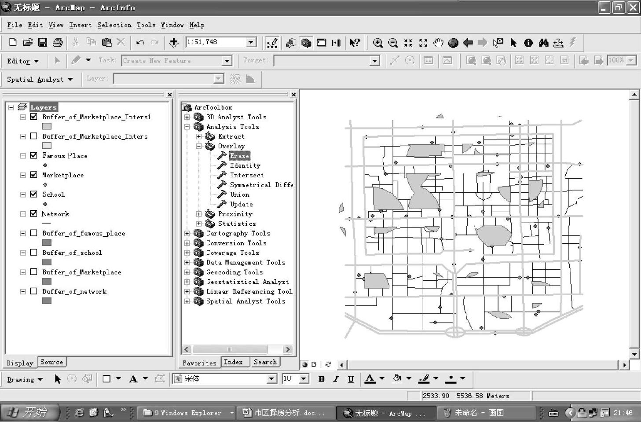Expand the Cartography Tools toolbox

(187, 233)
